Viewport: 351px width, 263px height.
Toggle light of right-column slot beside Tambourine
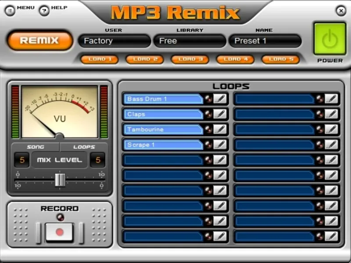[320, 129]
